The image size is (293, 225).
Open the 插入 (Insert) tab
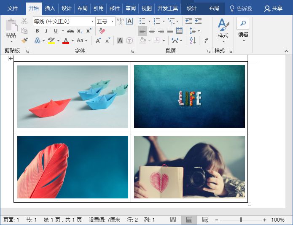(x=50, y=8)
